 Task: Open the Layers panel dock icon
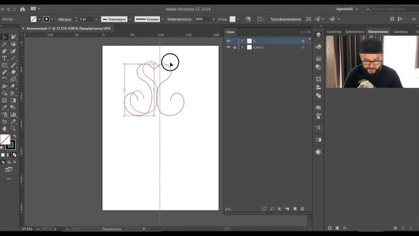click(x=318, y=35)
